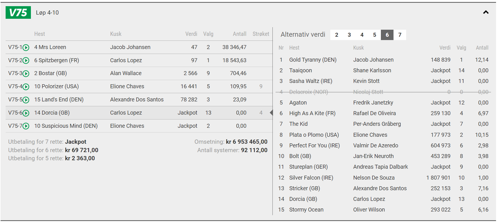This screenshot has width=498, height=223.
Task: Click the Alternativ verdi heading
Action: pos(303,34)
